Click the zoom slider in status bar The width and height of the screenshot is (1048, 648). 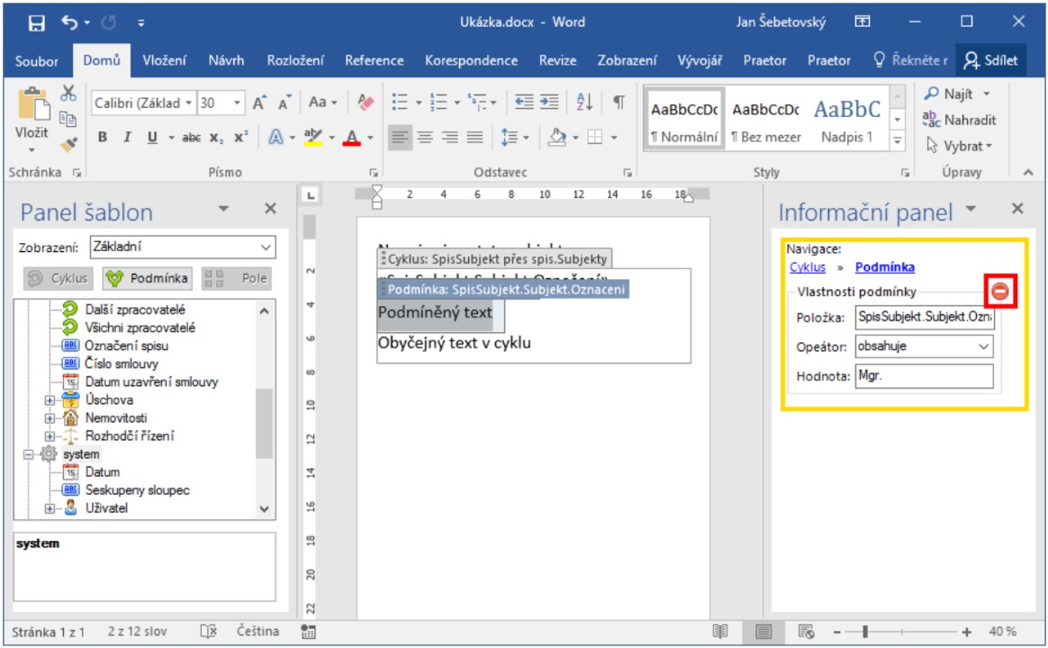[x=865, y=632]
